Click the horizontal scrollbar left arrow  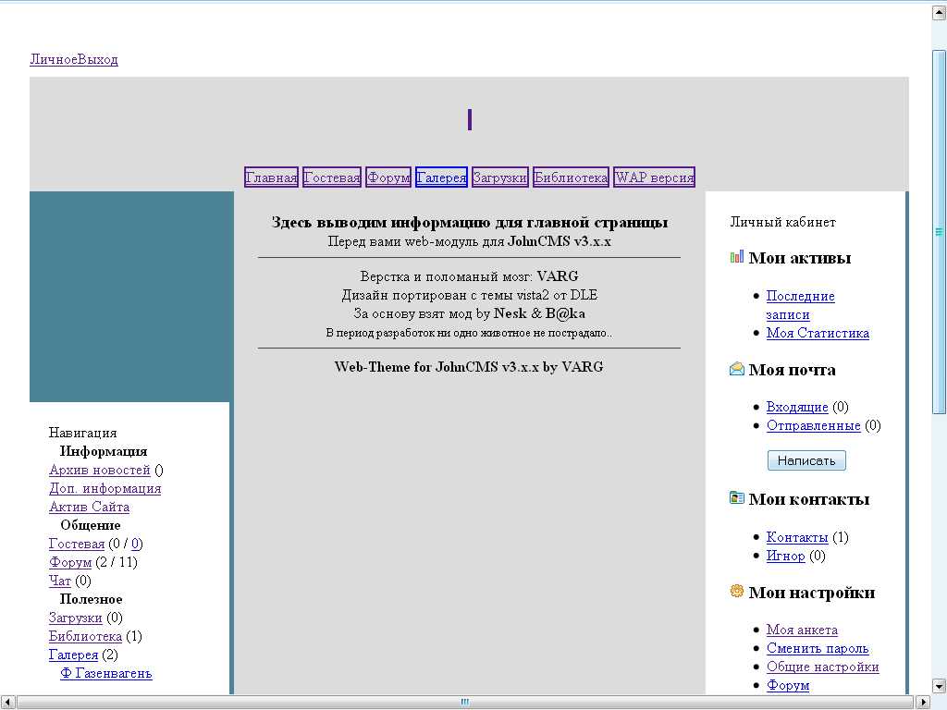[7, 703]
